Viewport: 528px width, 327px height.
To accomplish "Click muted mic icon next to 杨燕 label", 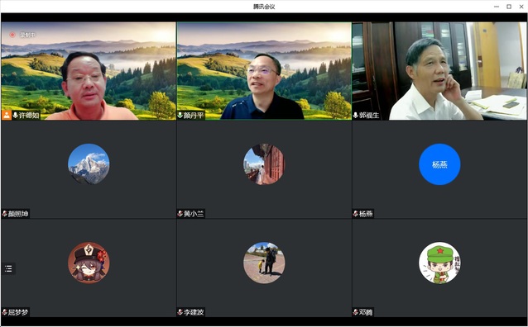I will coord(356,214).
